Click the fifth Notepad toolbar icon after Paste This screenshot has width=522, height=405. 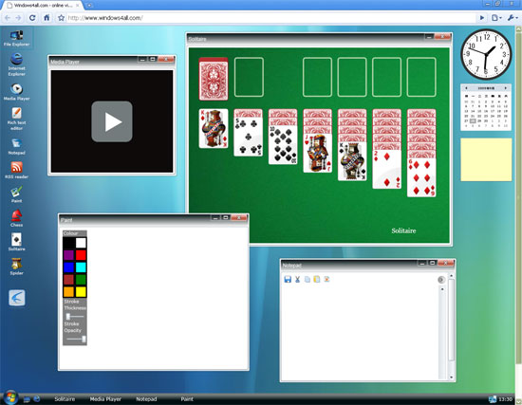coord(326,279)
